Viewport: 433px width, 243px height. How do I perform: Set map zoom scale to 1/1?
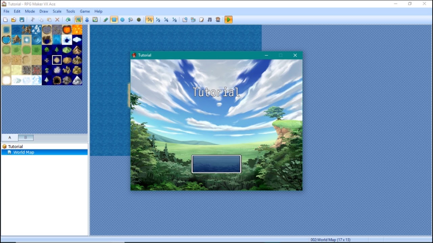[x=150, y=20]
